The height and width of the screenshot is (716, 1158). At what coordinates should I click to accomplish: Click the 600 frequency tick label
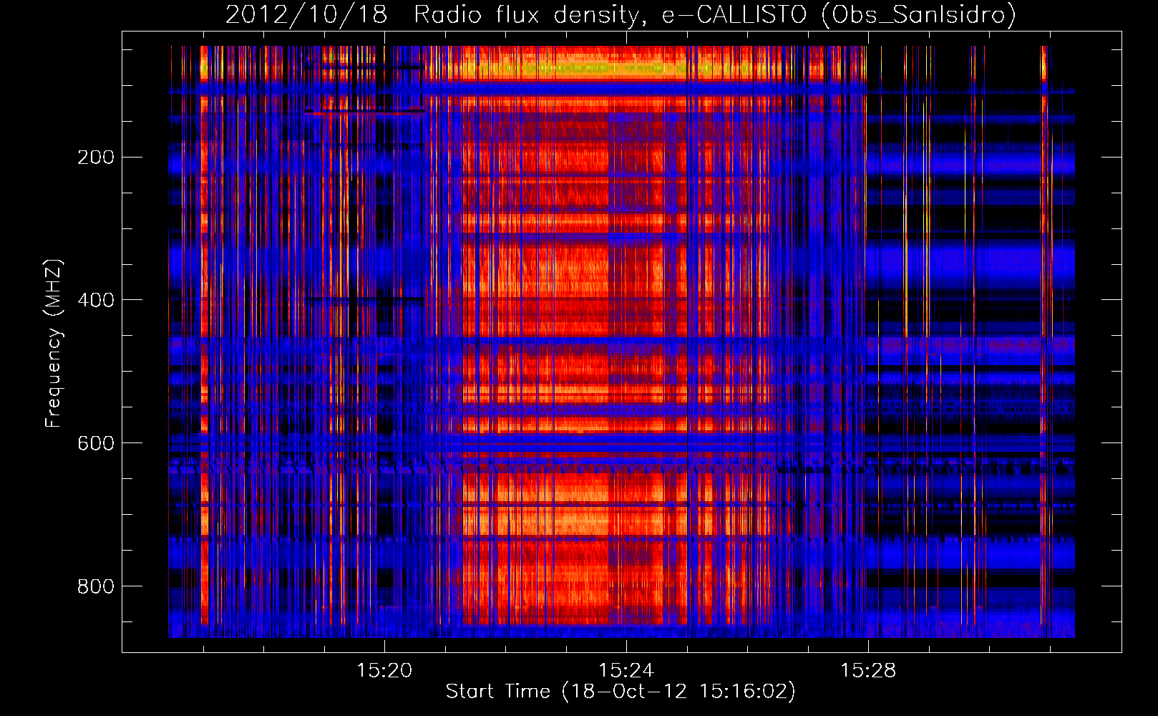pos(96,443)
